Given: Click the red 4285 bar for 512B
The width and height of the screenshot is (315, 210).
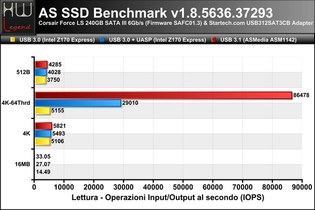Looking at the screenshot, I should [41, 65].
